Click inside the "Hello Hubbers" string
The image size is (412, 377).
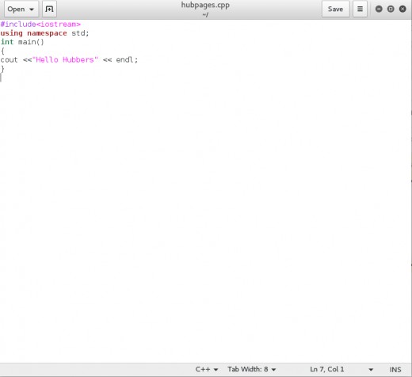65,60
